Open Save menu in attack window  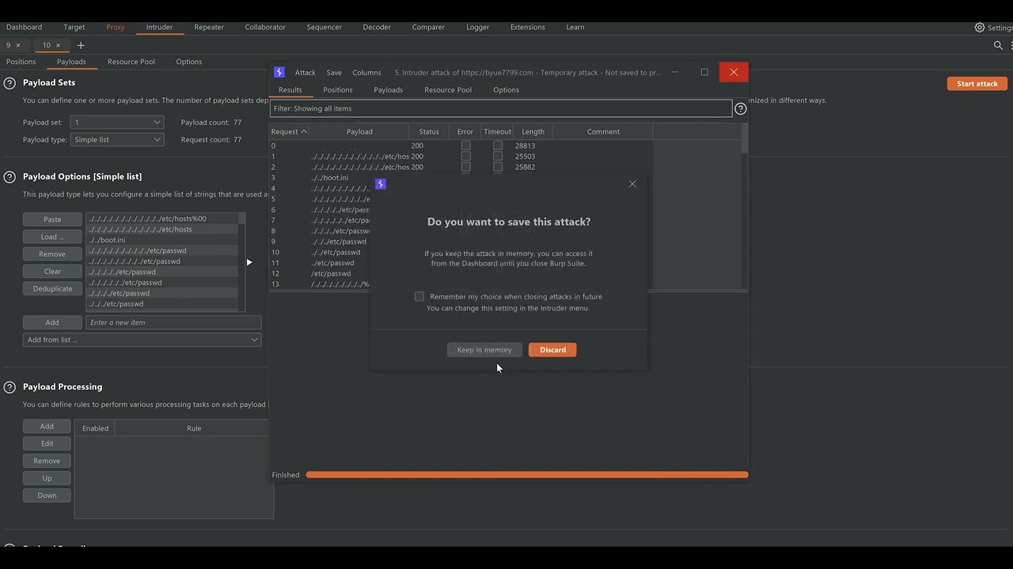pos(334,73)
